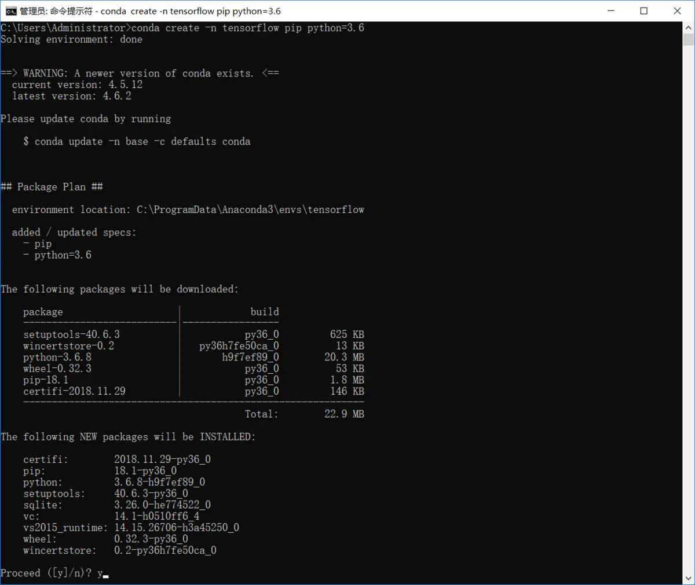Minimize the command prompt window
Viewport: 695px width, 585px height.
[x=610, y=11]
